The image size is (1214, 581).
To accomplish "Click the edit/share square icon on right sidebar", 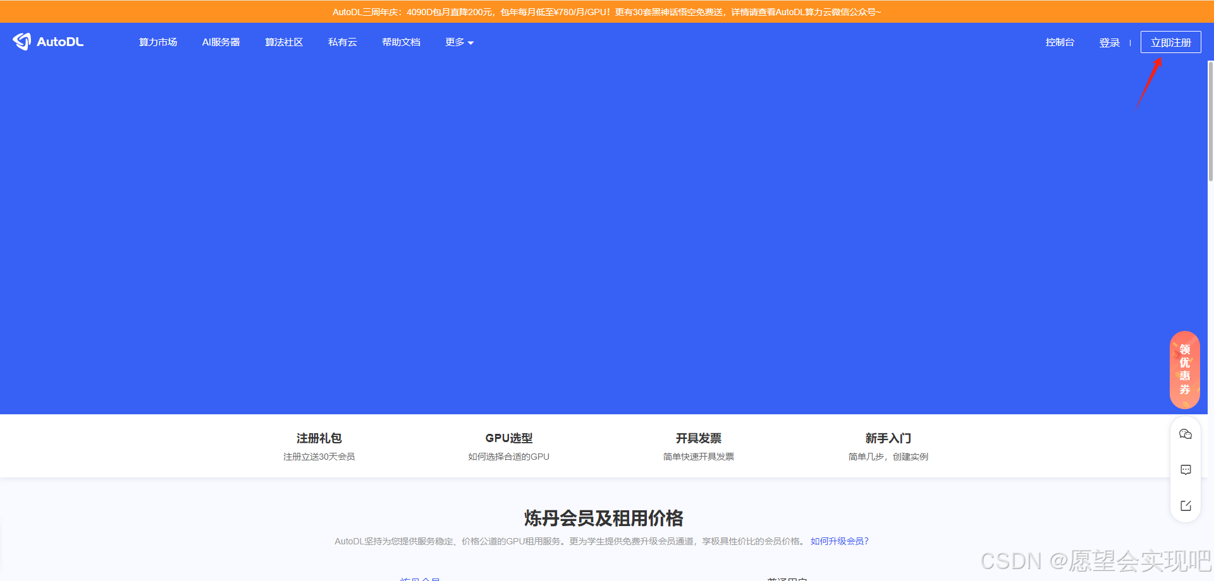I will [1186, 506].
